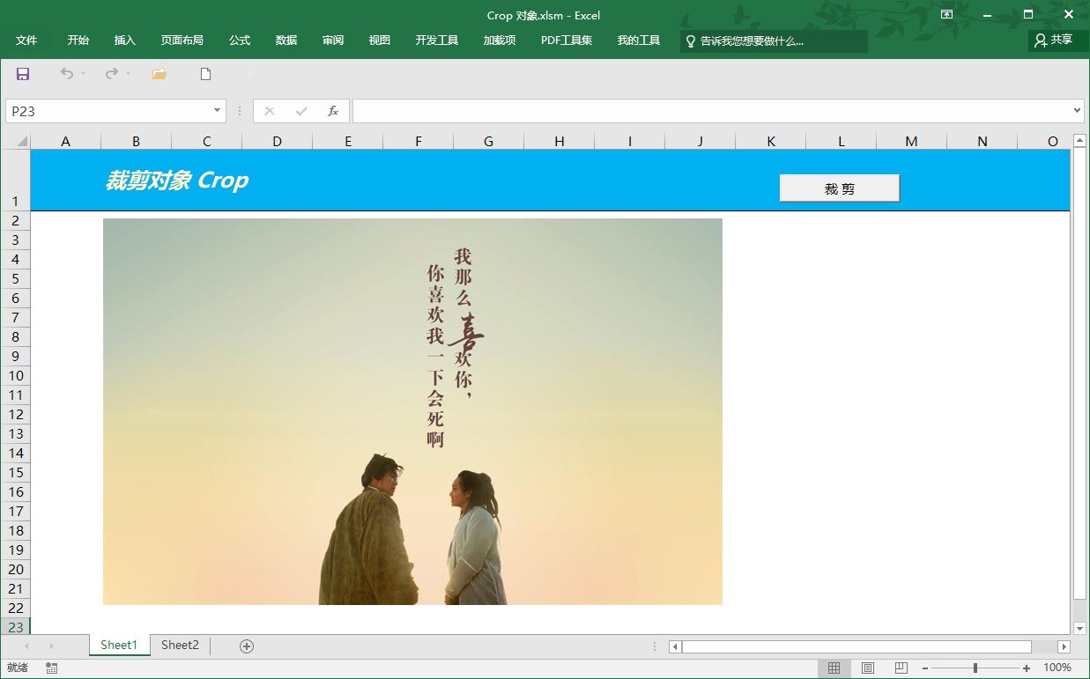This screenshot has height=679, width=1090.
Task: Click the 裁剪对象 Crop title text
Action: [x=177, y=181]
